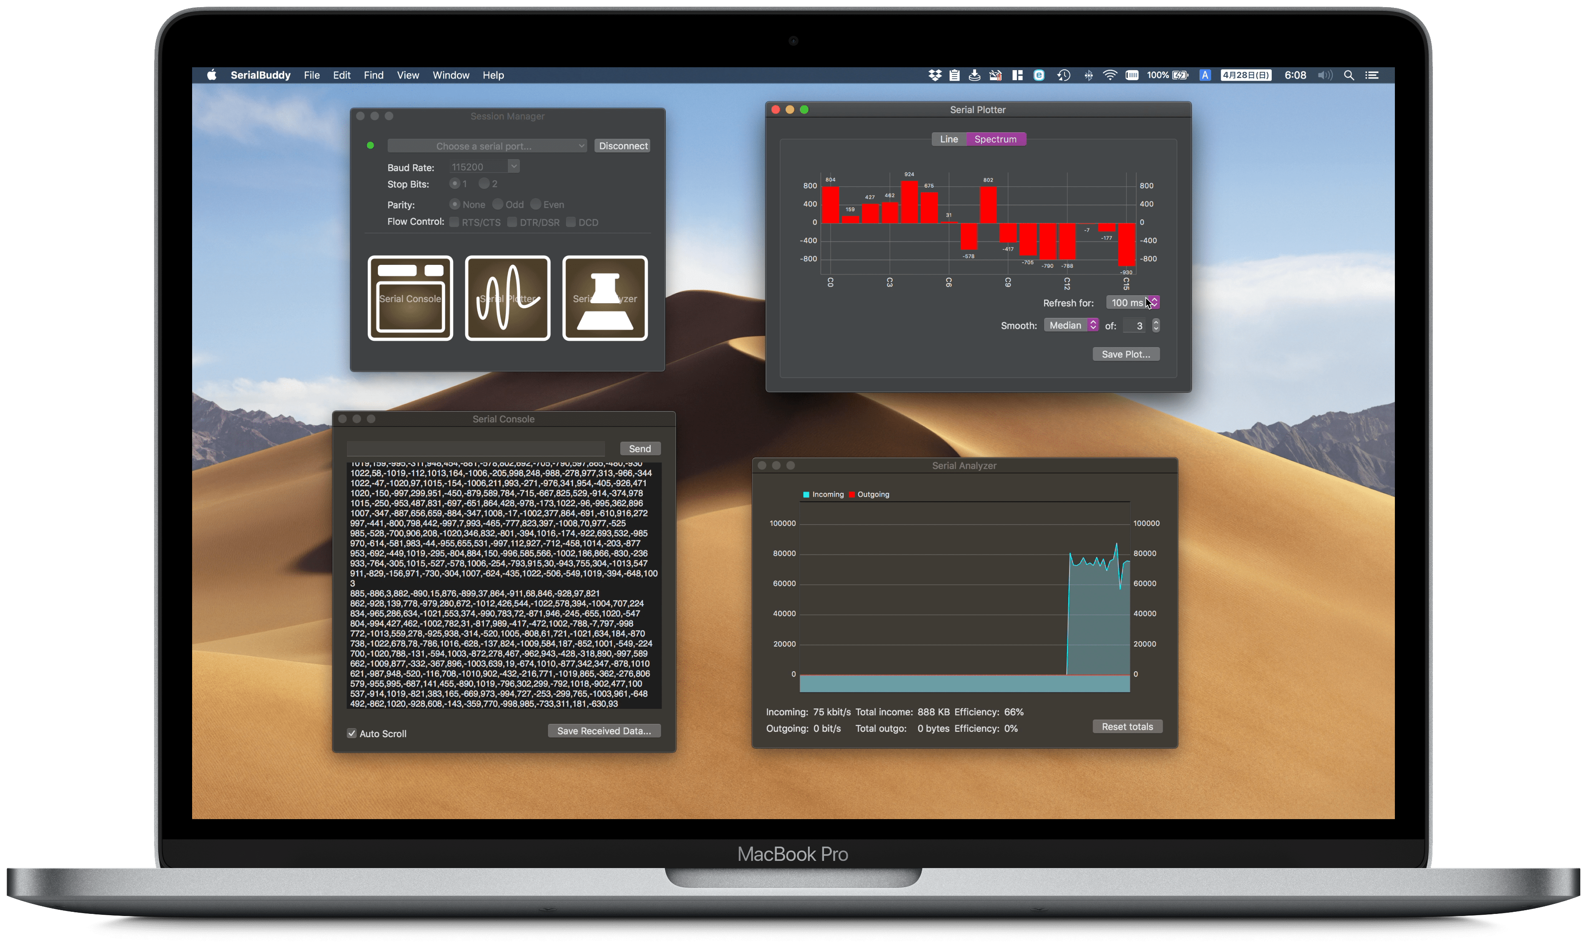
Task: Open Time Machine menu bar icon
Action: (1063, 75)
